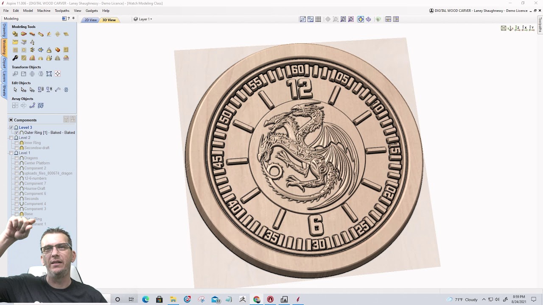Open the Nesting tool icon

coord(41,105)
